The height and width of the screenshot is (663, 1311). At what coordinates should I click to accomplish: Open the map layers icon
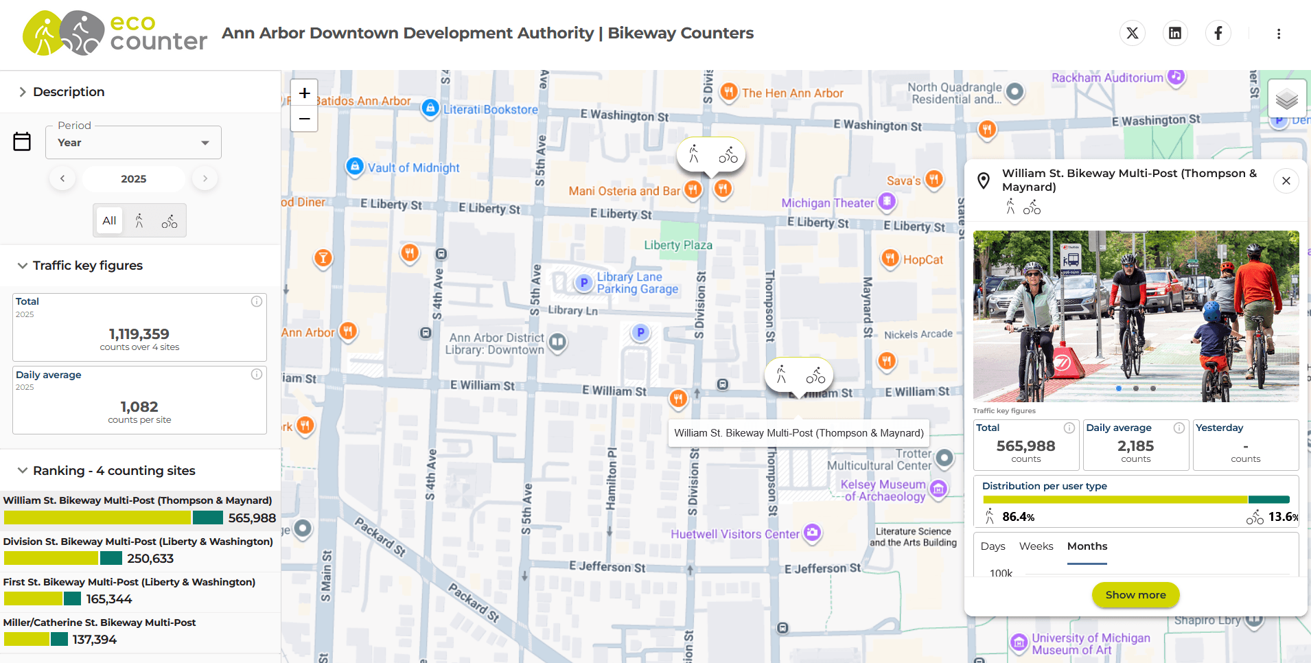pos(1286,98)
